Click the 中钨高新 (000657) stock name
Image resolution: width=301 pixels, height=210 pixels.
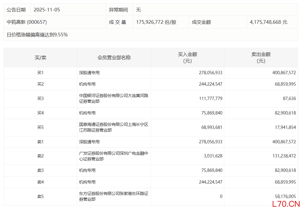pyautogui.click(x=27, y=22)
